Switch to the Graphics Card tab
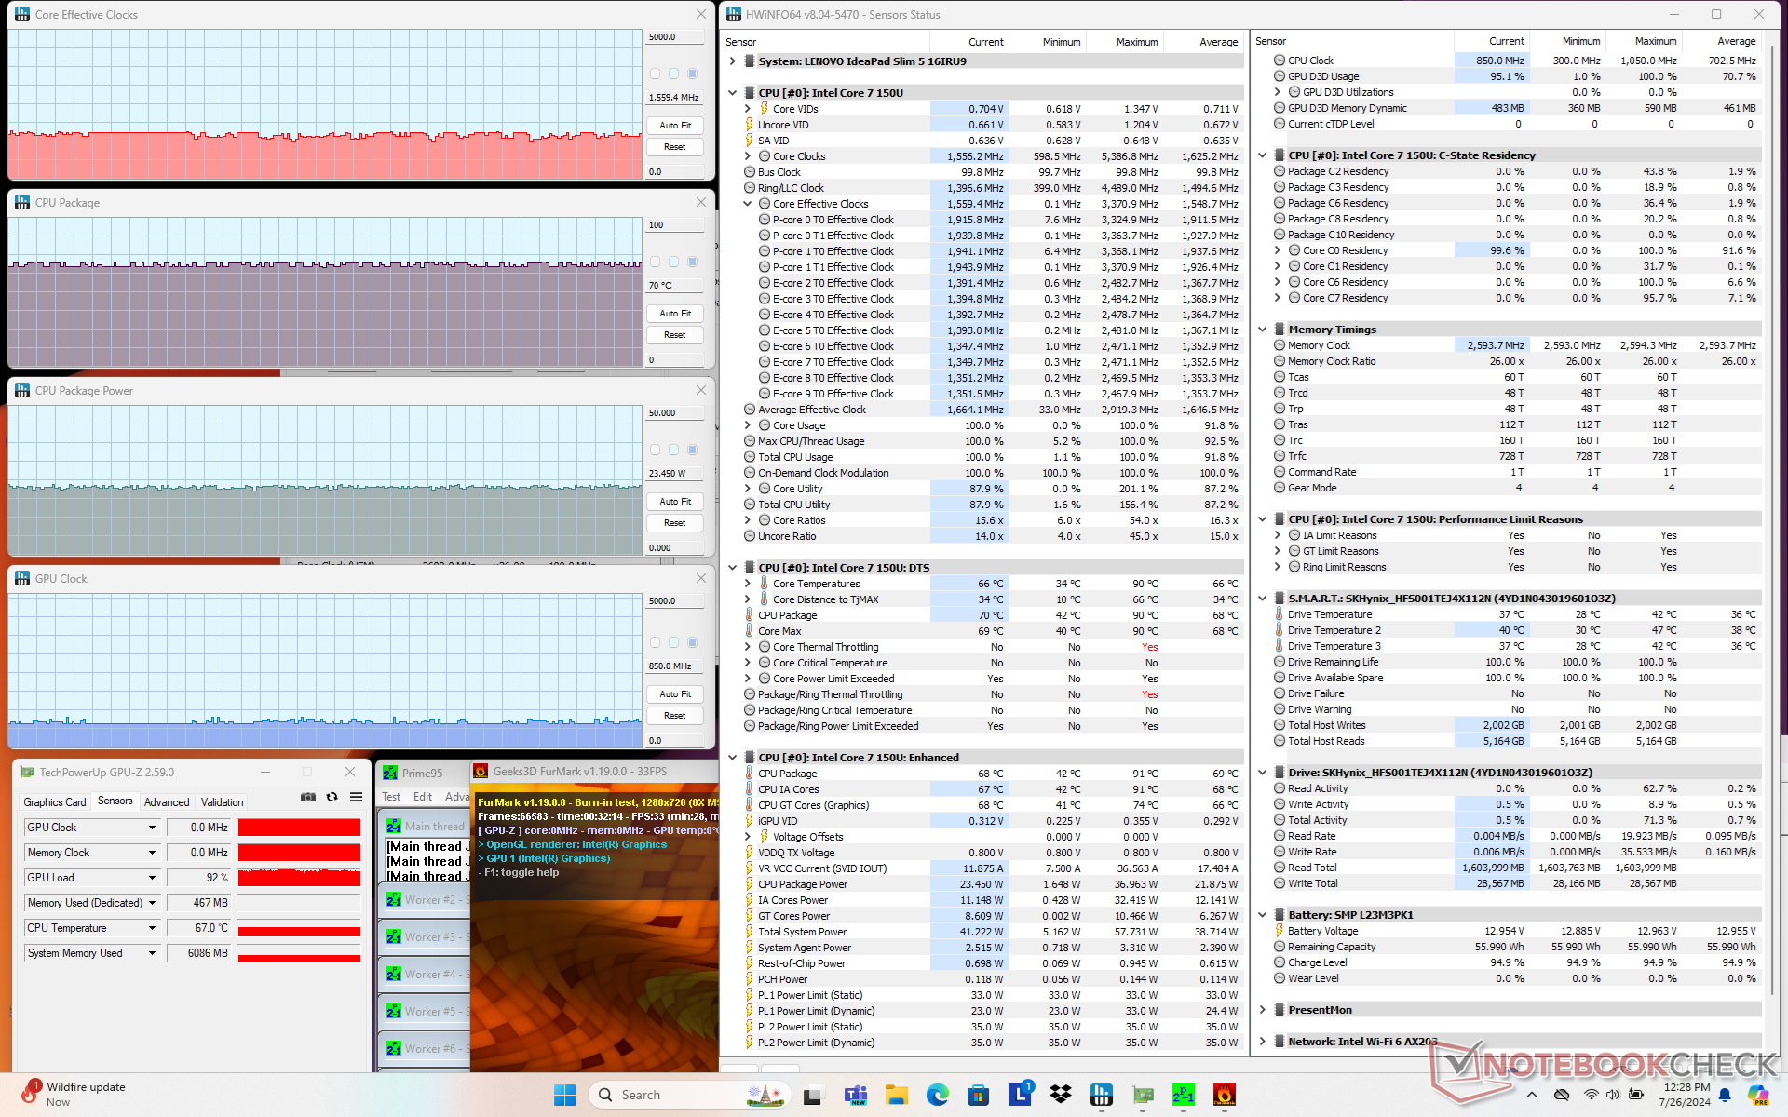Viewport: 1788px width, 1117px height. pyautogui.click(x=55, y=801)
